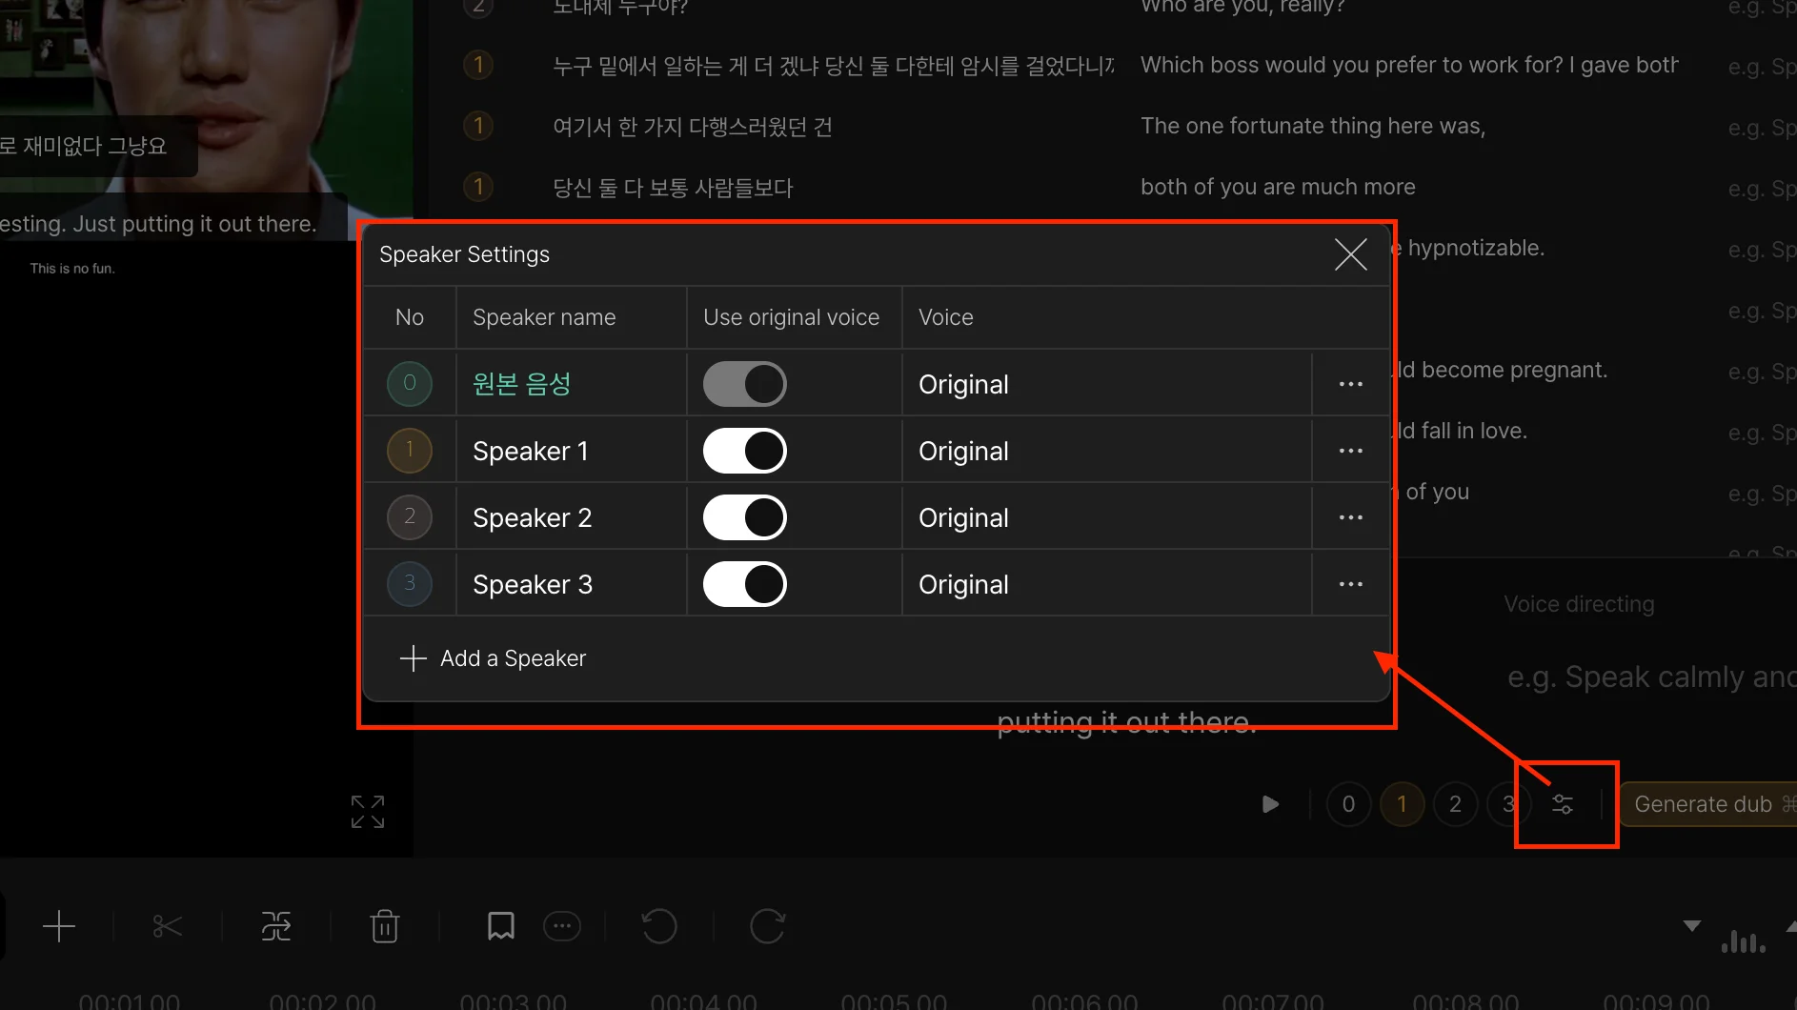
Task: Click the audio levels bars icon
Action: coord(1743,941)
